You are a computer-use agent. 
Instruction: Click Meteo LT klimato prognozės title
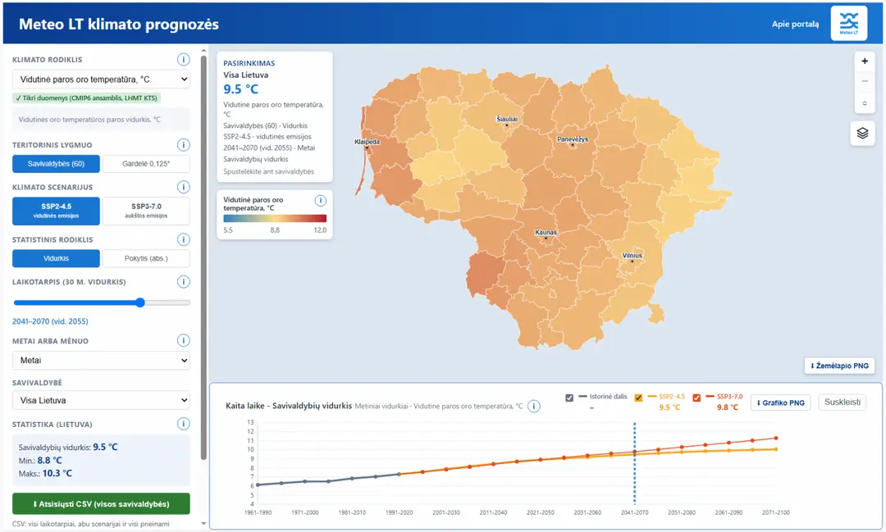(x=119, y=25)
